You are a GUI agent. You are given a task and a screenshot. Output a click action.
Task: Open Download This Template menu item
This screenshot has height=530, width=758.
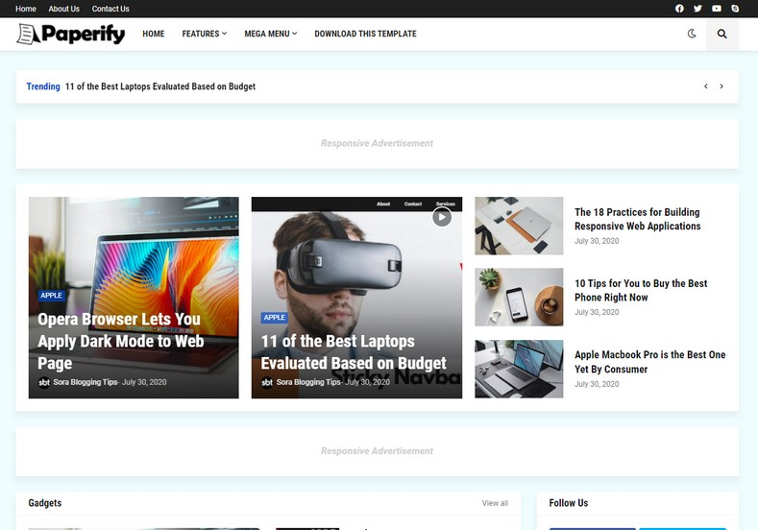(x=365, y=34)
